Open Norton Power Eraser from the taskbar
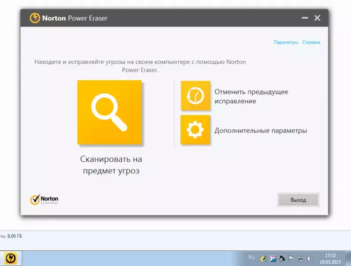 point(11,258)
